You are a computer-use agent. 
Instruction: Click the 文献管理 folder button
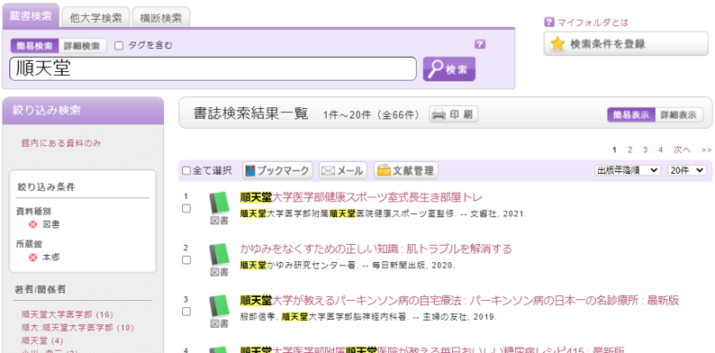click(406, 170)
